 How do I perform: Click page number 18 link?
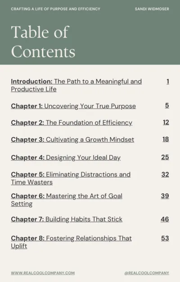click(x=166, y=139)
